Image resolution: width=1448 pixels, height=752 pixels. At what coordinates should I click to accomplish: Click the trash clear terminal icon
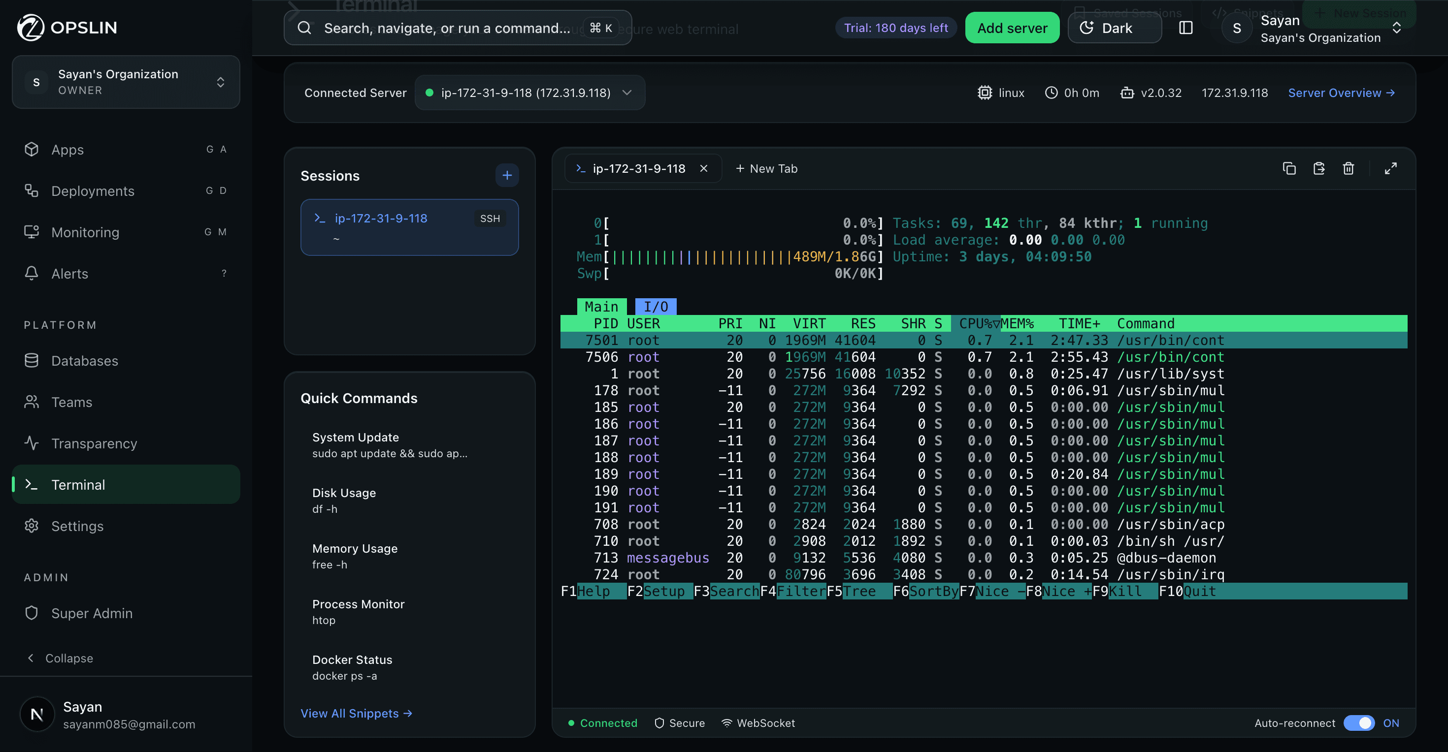[x=1348, y=168]
